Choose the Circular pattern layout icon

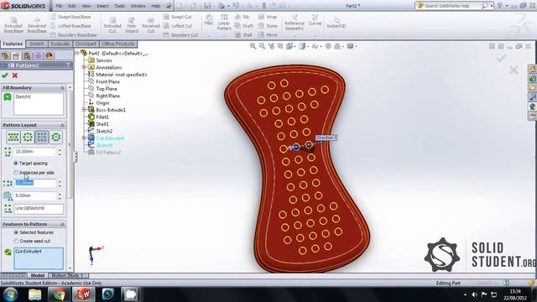28,138
